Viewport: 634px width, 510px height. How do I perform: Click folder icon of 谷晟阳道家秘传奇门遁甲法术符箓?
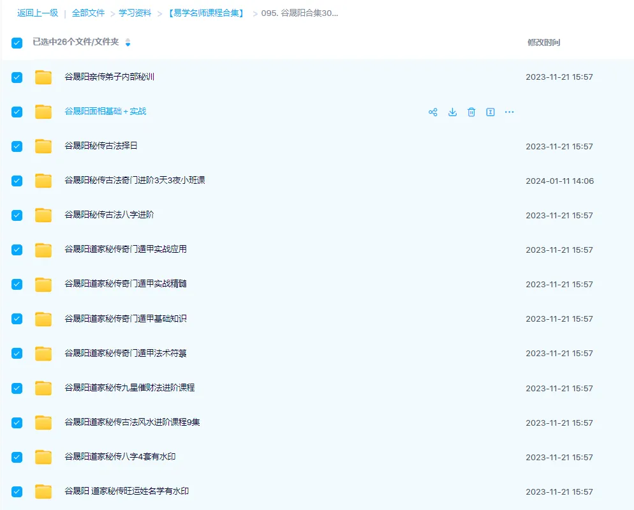coord(43,353)
